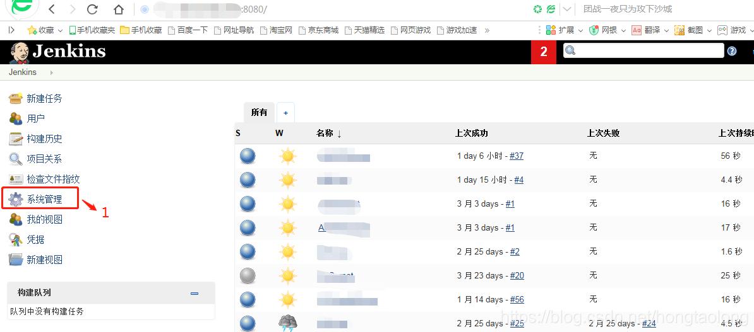Image resolution: width=754 pixels, height=332 pixels.
Task: Click the red notification badge showing 2
Action: coord(543,52)
